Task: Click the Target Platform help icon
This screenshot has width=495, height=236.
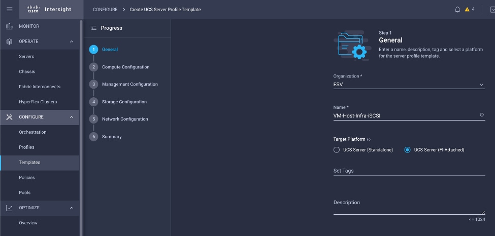Action: pyautogui.click(x=369, y=139)
